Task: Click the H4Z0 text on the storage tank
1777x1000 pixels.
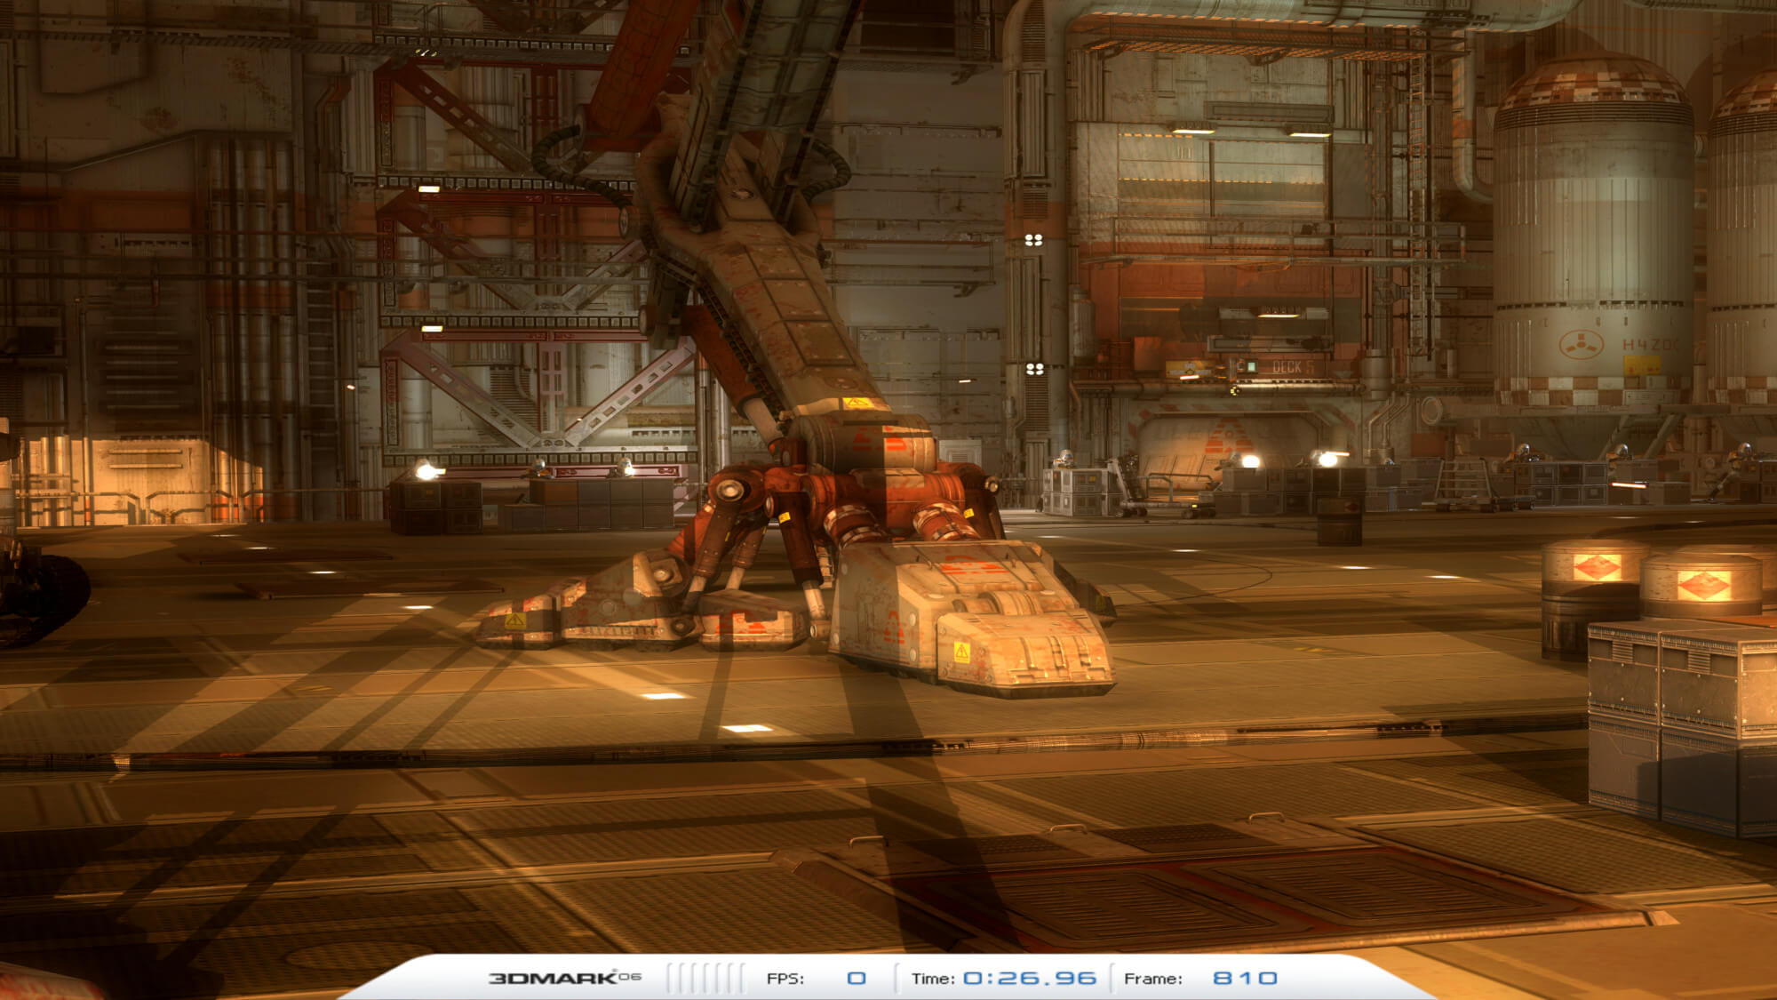Action: tap(1650, 344)
